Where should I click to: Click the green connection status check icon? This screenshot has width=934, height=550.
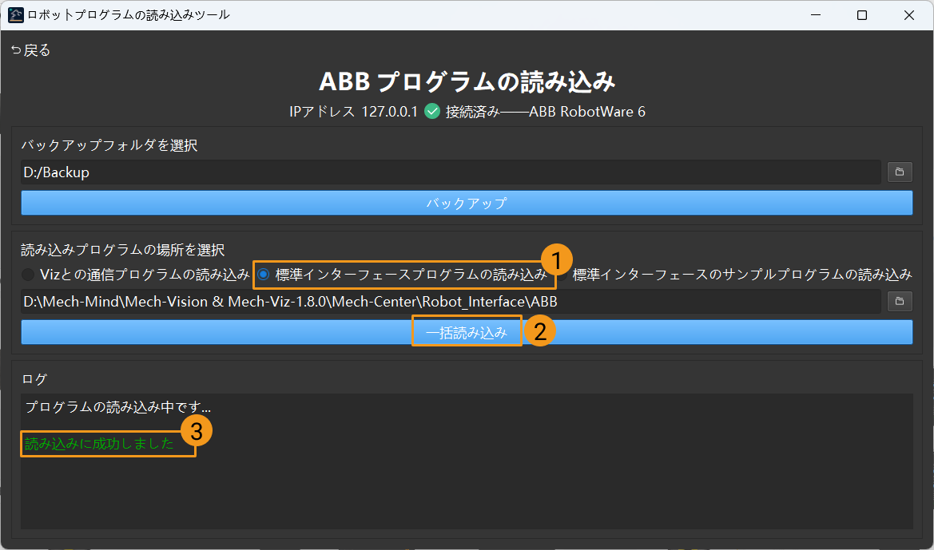[x=432, y=111]
